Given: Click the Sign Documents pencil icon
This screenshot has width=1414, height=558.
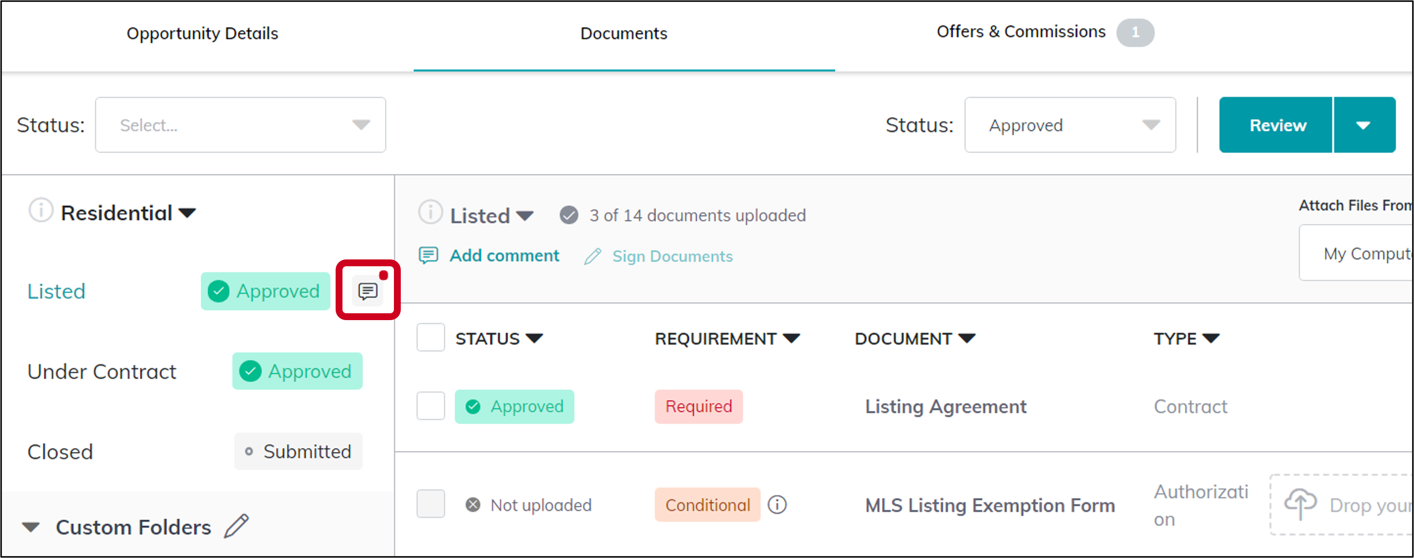Looking at the screenshot, I should pyautogui.click(x=593, y=256).
